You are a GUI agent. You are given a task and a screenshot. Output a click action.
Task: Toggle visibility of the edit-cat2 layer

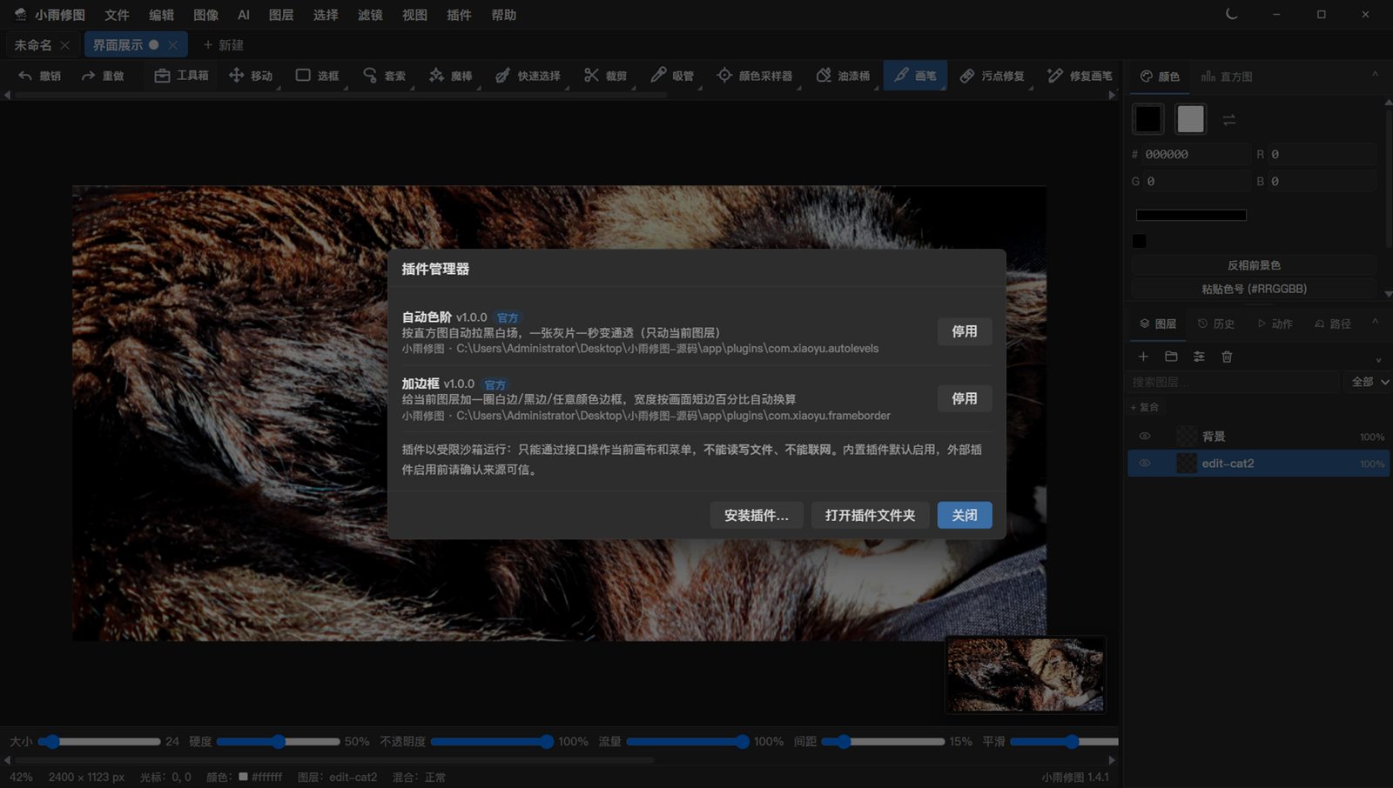pyautogui.click(x=1145, y=464)
